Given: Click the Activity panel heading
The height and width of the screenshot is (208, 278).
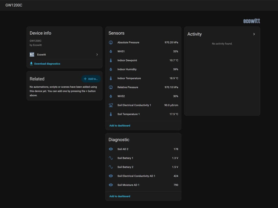Looking at the screenshot, I should [194, 34].
